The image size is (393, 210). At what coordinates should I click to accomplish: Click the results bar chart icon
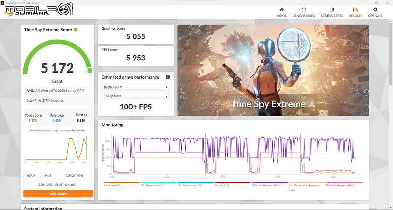pos(355,10)
